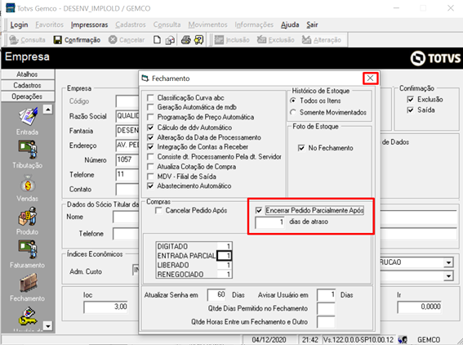
Task: Click the Cancelar toolbar button
Action: [127, 40]
